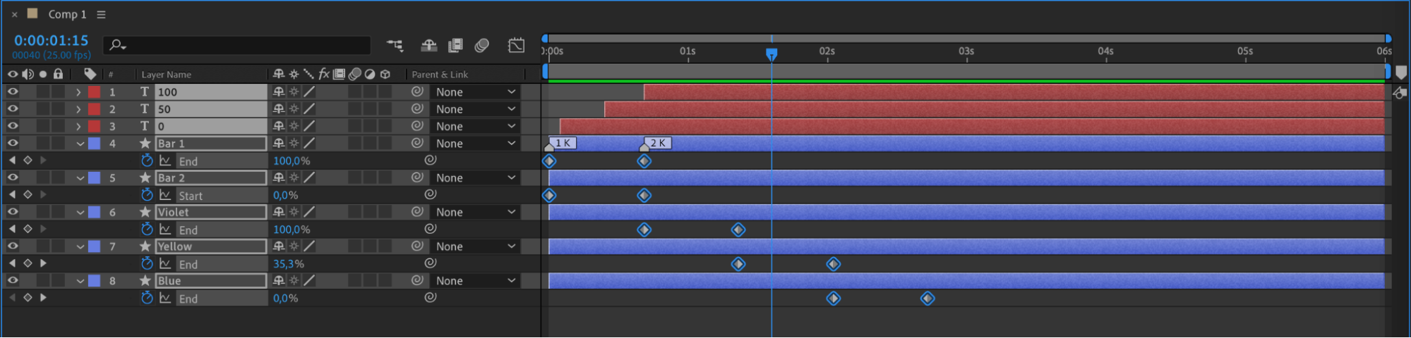Viewport: 1411px width, 338px height.
Task: Click the shy layers hide button
Action: [428, 46]
